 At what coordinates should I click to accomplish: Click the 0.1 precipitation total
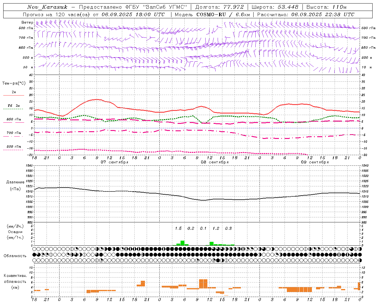click(x=204, y=229)
